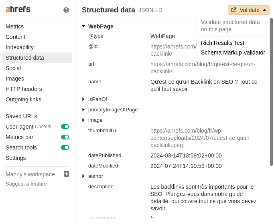
Task: Click the workspace sign-out arrow icon
Action: tap(67, 174)
